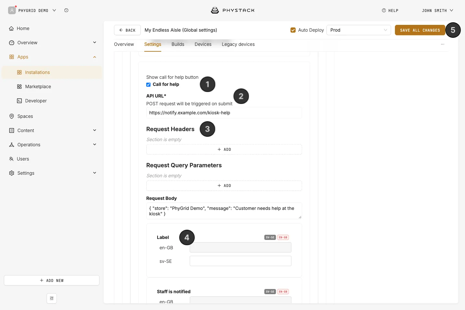Click the Marketplace icon in sidebar
Screen dimensions: 465x310
pyautogui.click(x=19, y=87)
